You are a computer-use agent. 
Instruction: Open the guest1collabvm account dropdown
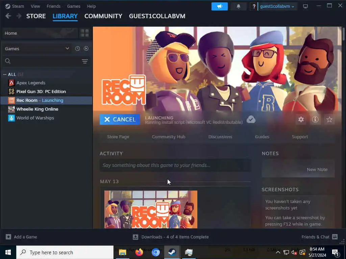(x=277, y=6)
